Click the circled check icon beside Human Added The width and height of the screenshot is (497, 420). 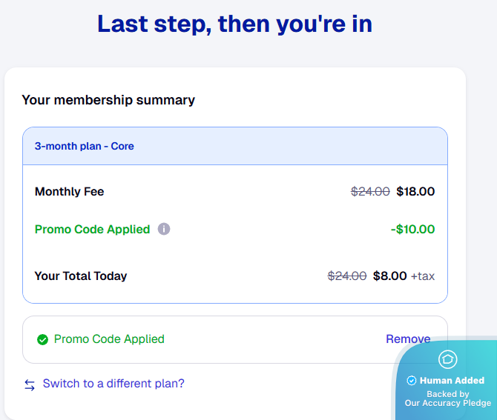[x=412, y=381]
